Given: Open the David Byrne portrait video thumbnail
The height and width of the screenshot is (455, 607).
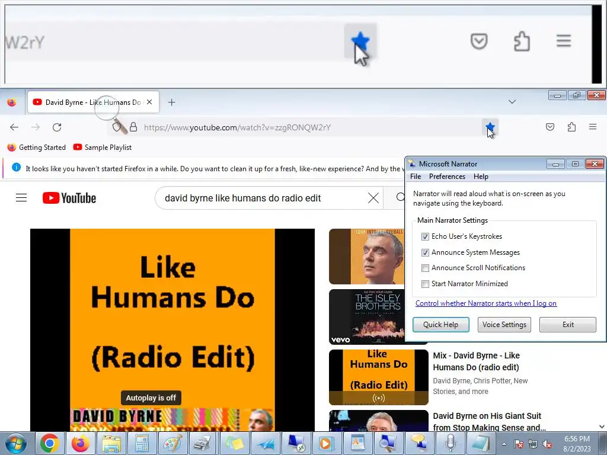Looking at the screenshot, I should pos(366,257).
